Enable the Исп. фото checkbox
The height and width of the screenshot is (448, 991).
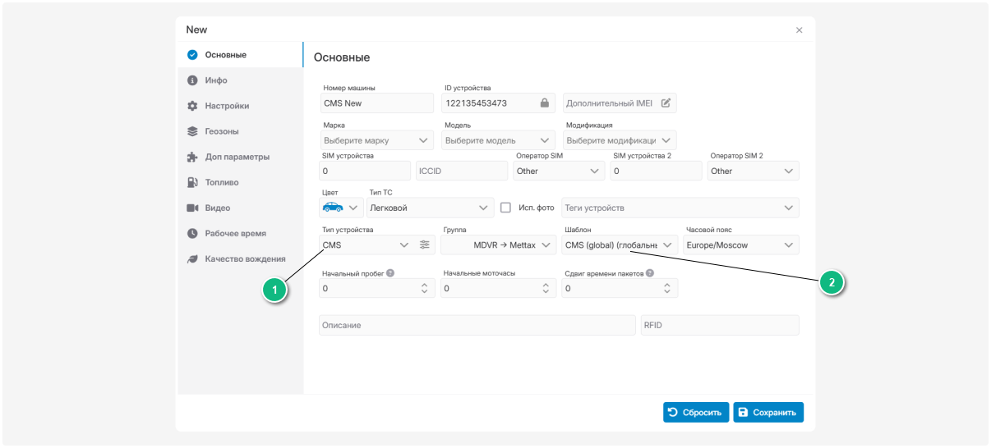tap(506, 208)
